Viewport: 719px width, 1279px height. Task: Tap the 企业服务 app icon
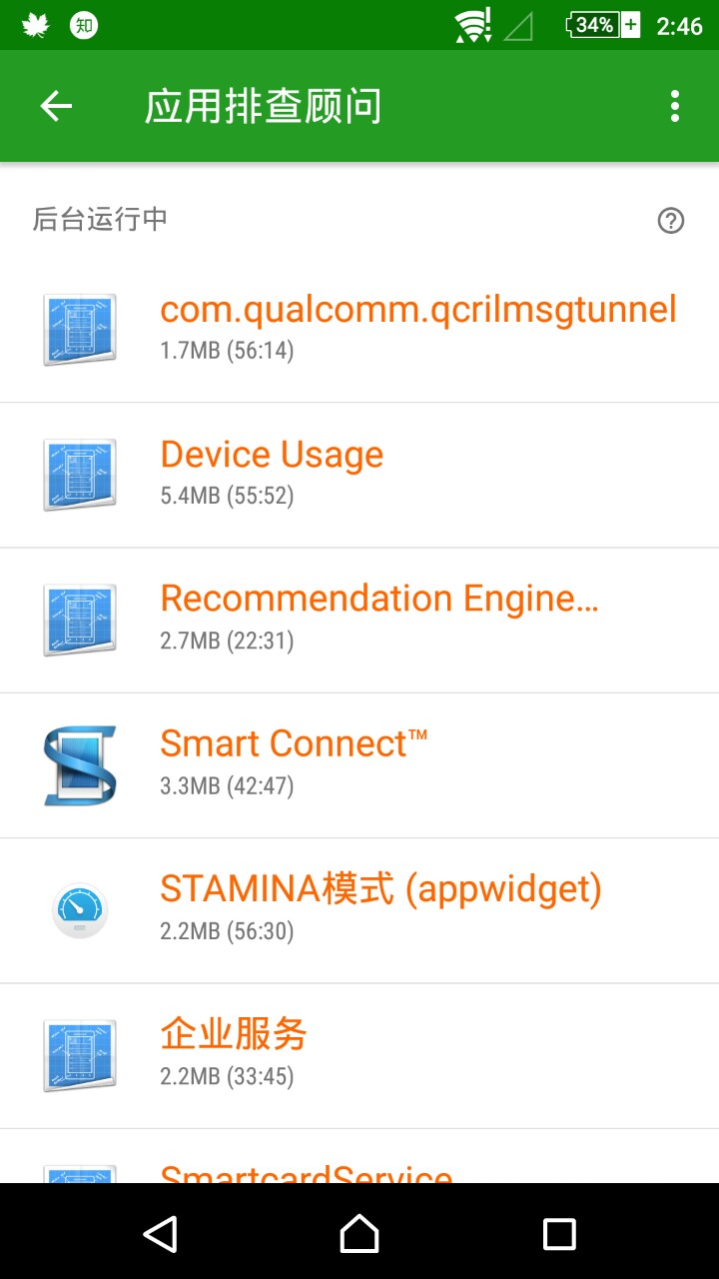[x=80, y=1055]
